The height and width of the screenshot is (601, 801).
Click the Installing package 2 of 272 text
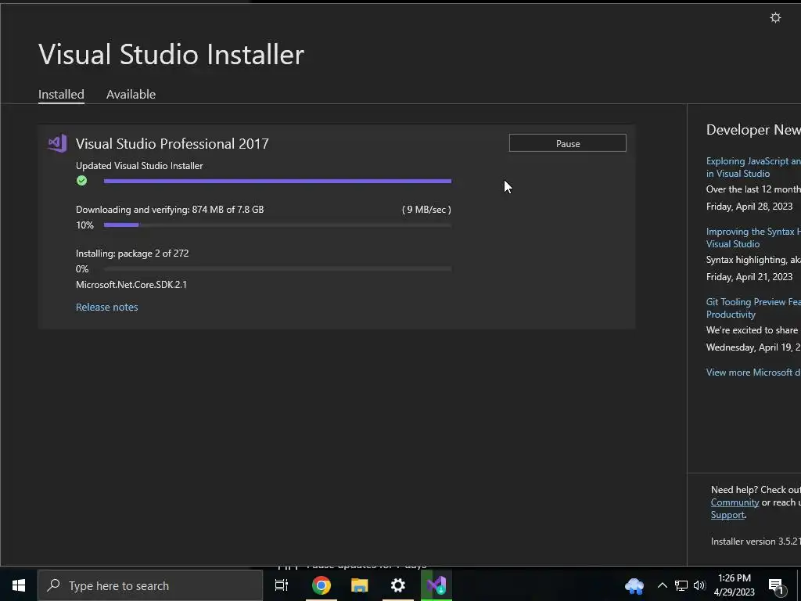pyautogui.click(x=132, y=254)
